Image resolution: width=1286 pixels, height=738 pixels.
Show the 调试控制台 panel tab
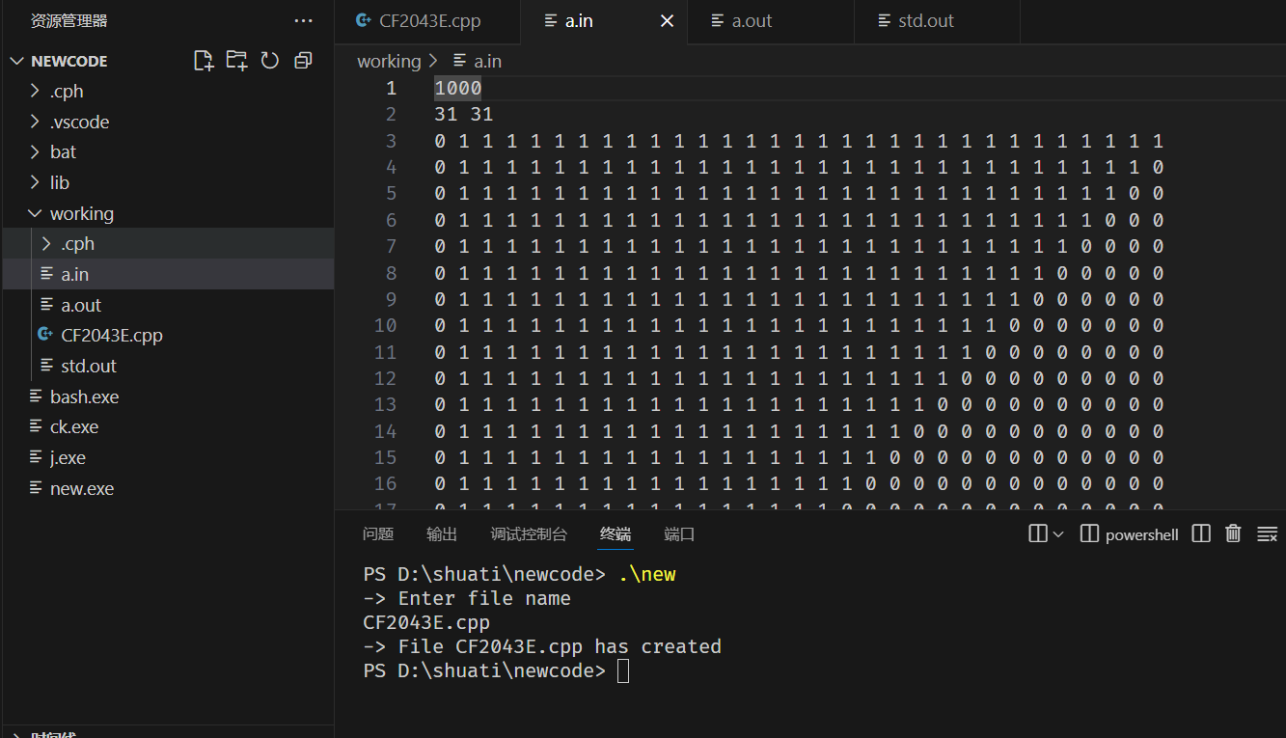click(529, 534)
